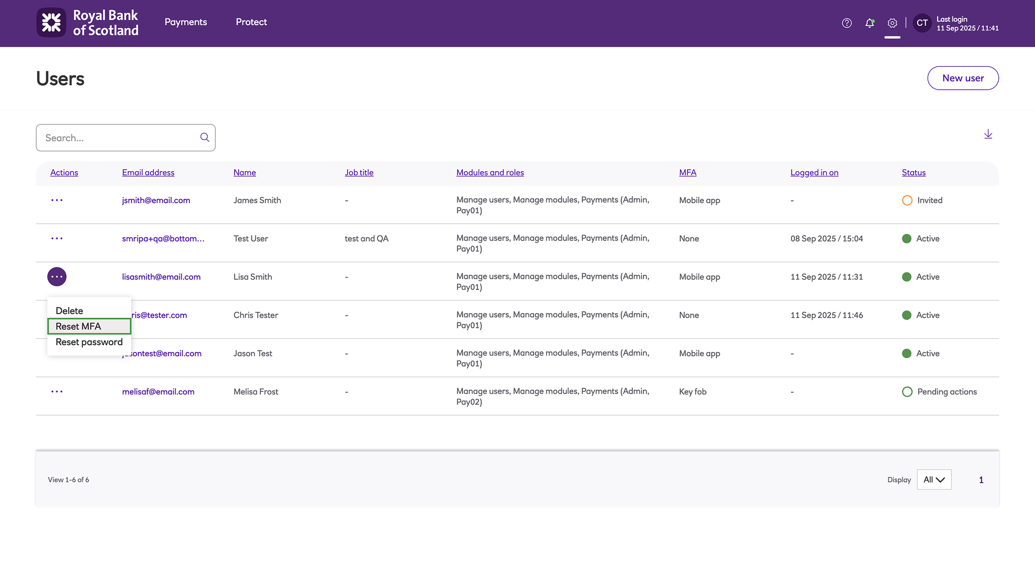Expand the Display All dropdown

click(934, 480)
